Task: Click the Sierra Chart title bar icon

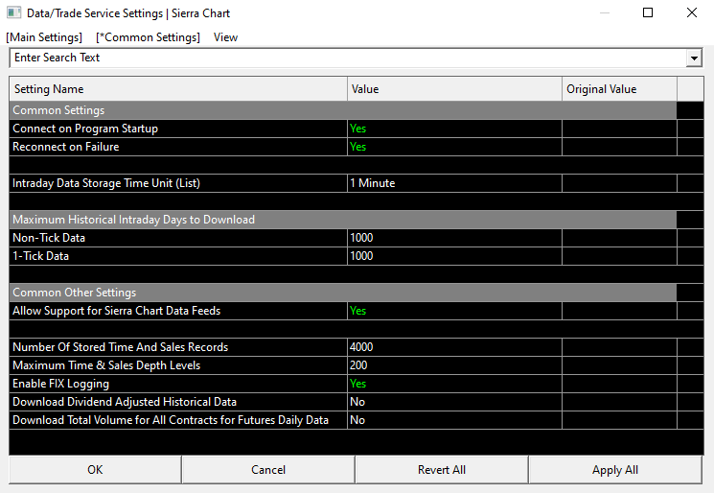Action: click(x=13, y=12)
